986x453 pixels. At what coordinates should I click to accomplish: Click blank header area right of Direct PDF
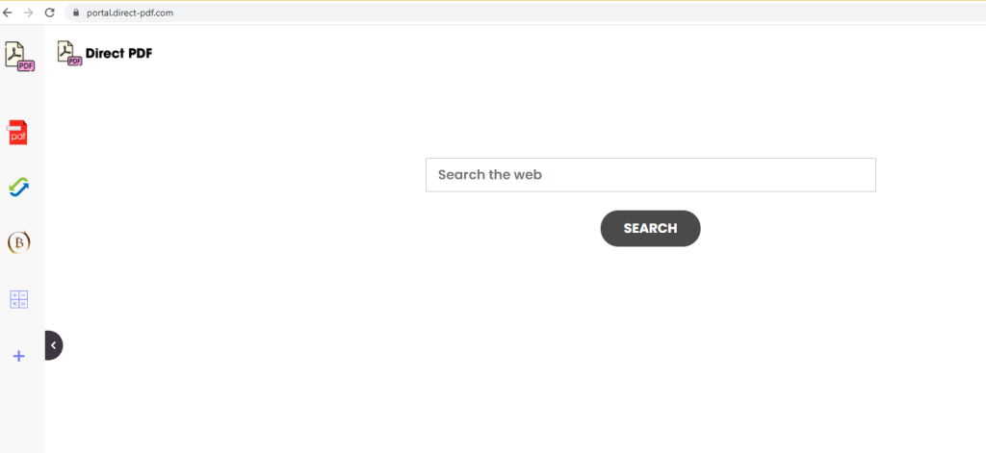[x=503, y=54]
